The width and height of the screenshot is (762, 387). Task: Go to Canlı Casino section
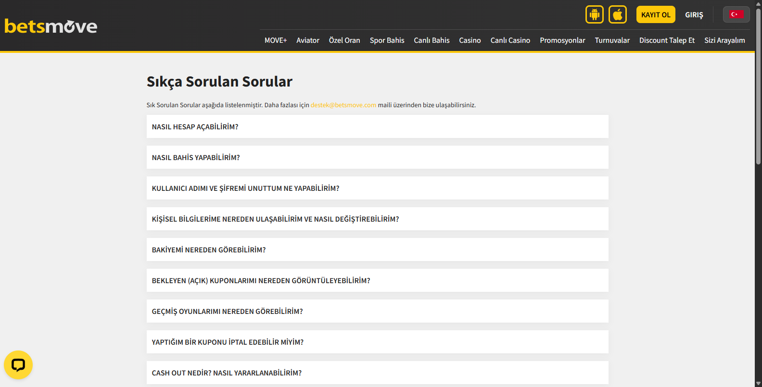[510, 40]
